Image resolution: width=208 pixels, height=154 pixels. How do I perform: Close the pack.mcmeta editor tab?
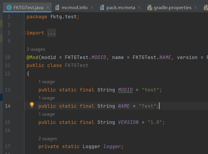139,7
